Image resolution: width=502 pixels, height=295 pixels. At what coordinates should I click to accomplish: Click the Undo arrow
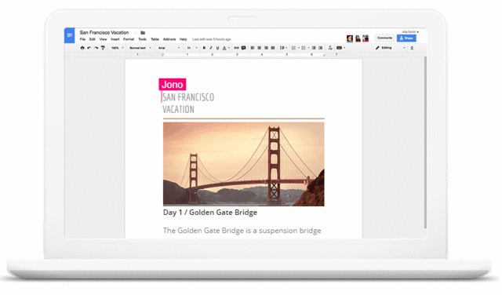pos(89,48)
